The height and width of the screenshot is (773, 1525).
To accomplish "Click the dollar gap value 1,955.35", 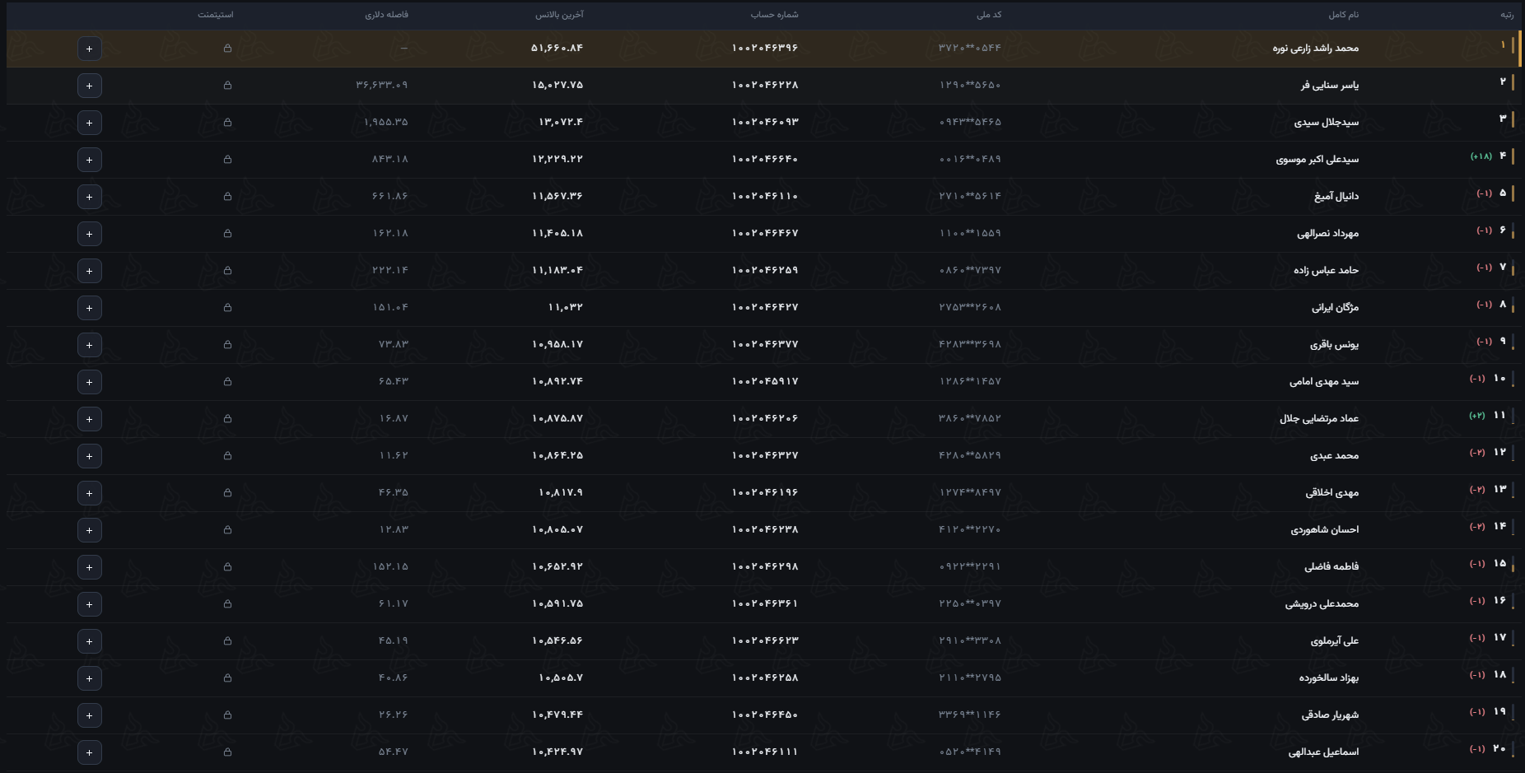I will [x=385, y=123].
